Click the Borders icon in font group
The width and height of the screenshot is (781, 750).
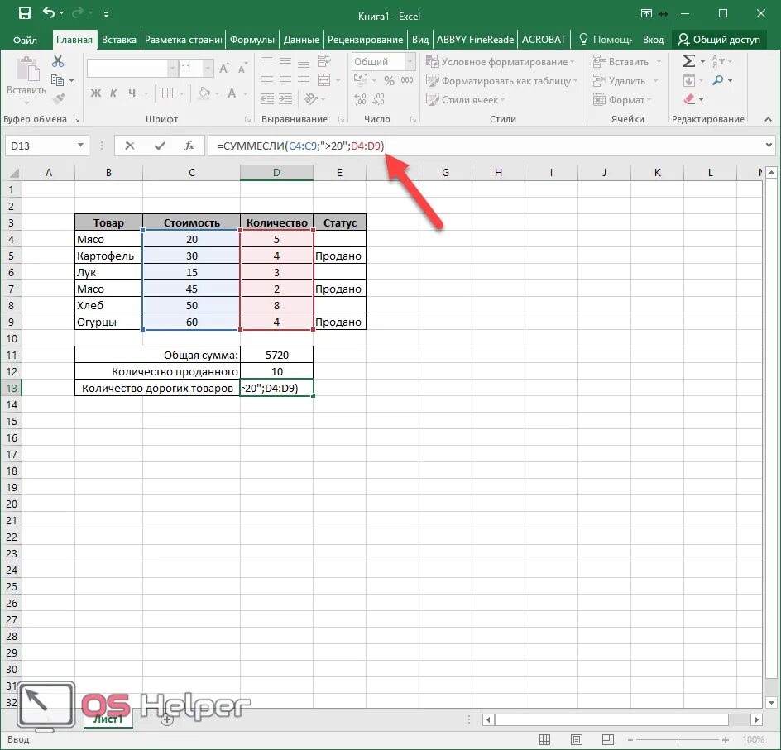[168, 93]
